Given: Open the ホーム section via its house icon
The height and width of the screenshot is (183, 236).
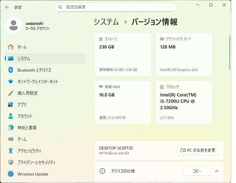Looking at the screenshot, I should (x=11, y=47).
